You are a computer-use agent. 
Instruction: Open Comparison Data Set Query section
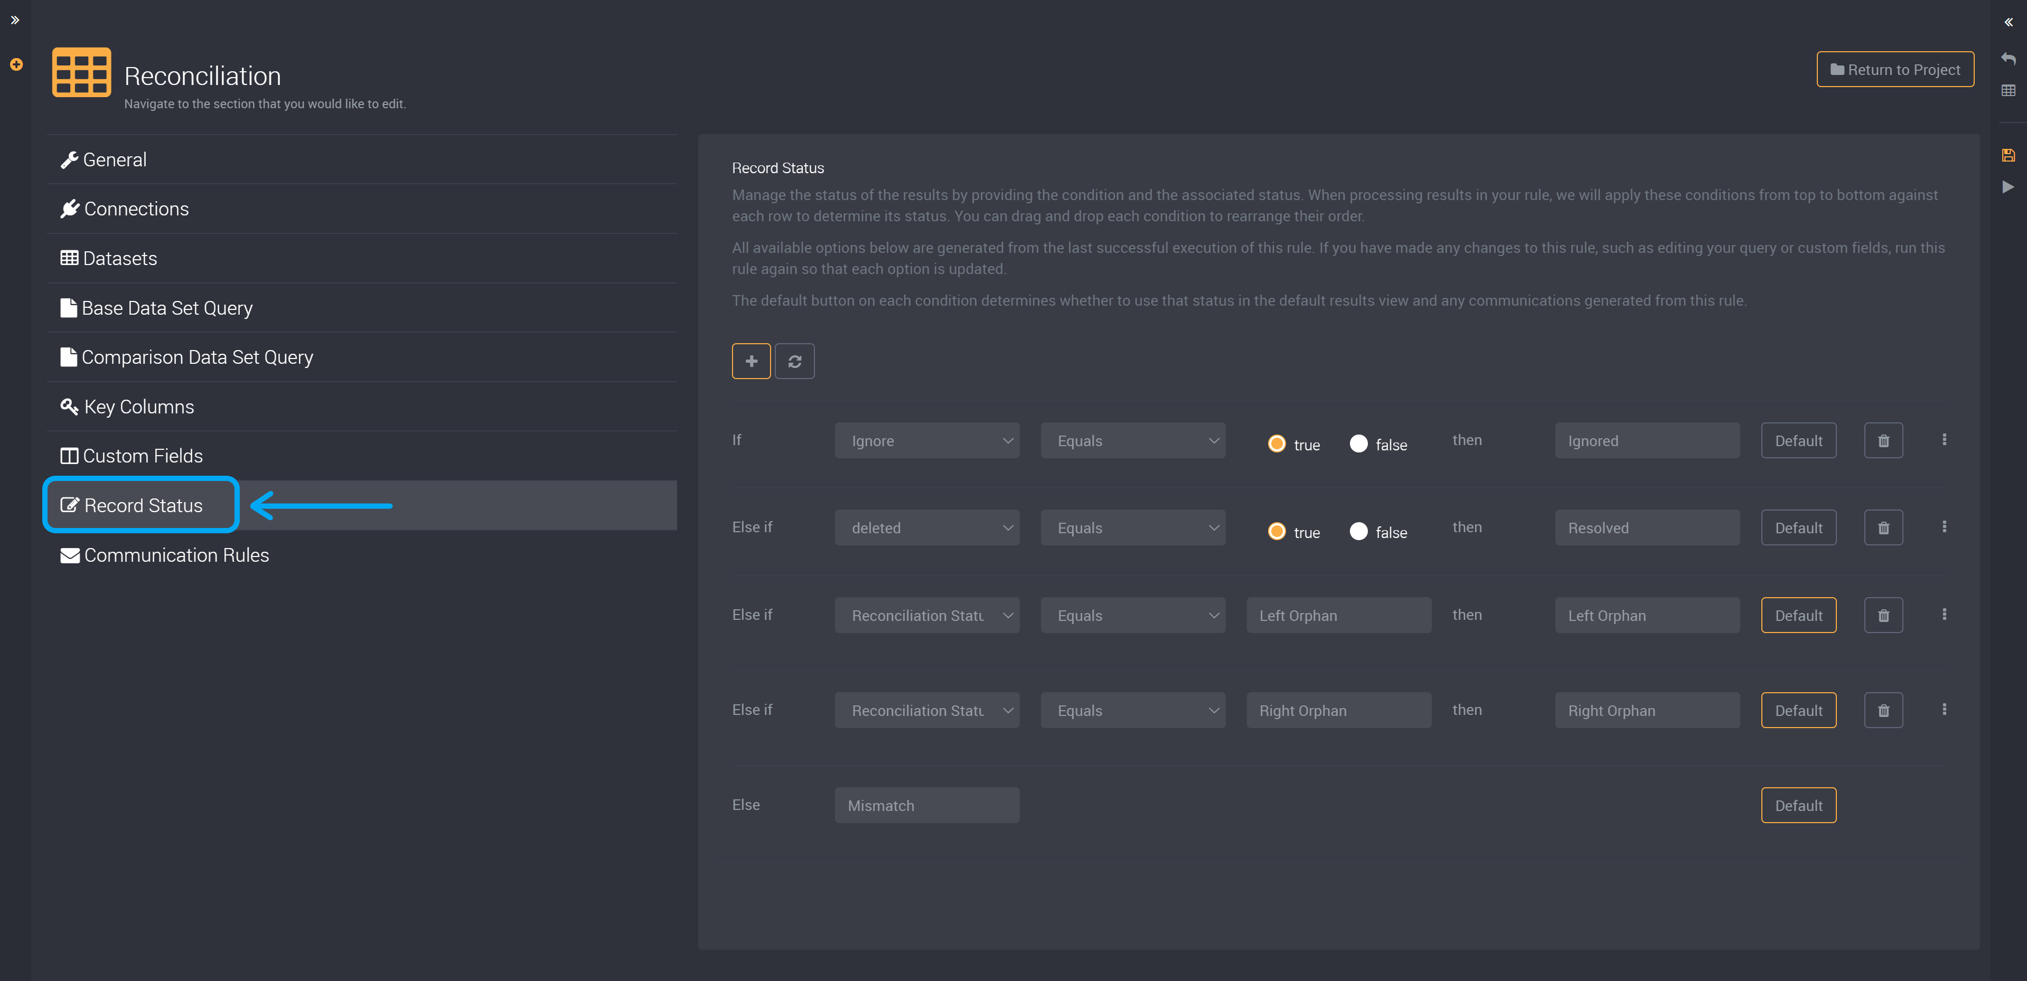pyautogui.click(x=362, y=357)
